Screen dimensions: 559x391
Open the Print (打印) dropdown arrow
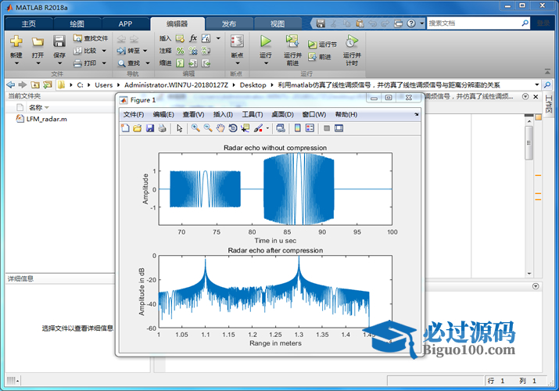[x=104, y=63]
